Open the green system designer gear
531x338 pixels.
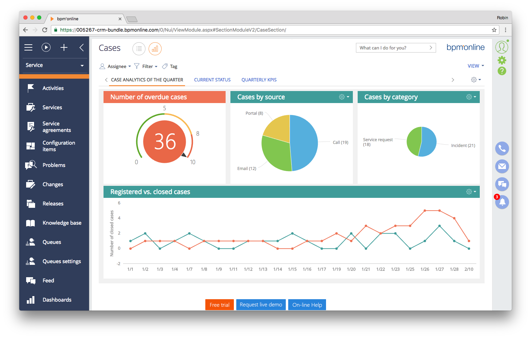(x=502, y=60)
